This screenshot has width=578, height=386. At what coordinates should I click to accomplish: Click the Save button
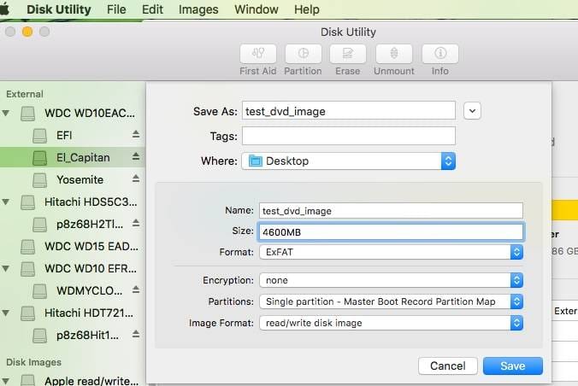[x=512, y=366]
